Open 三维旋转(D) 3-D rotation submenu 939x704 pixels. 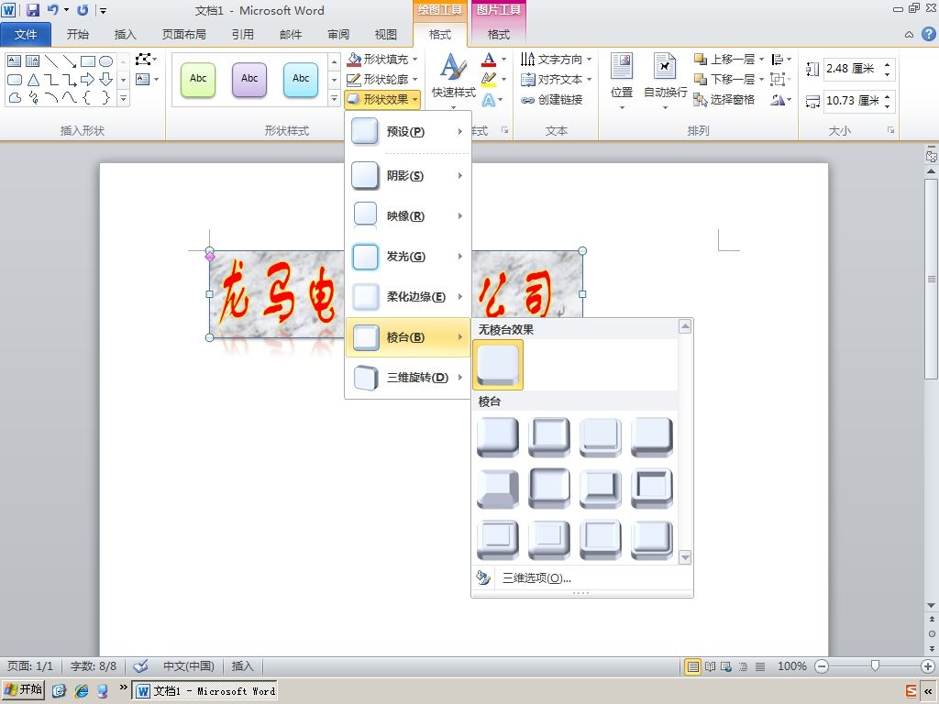(x=407, y=377)
